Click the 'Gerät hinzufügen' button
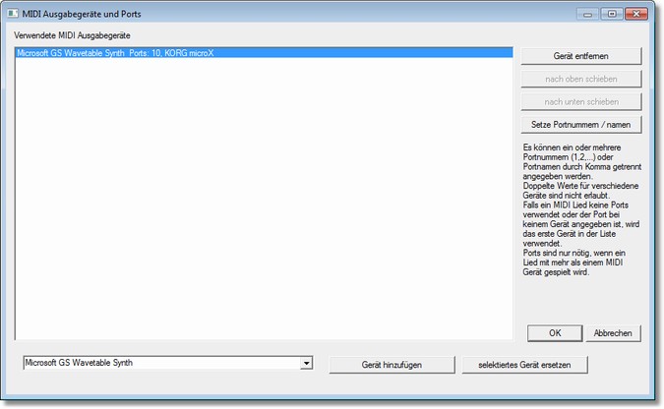 [x=391, y=365]
